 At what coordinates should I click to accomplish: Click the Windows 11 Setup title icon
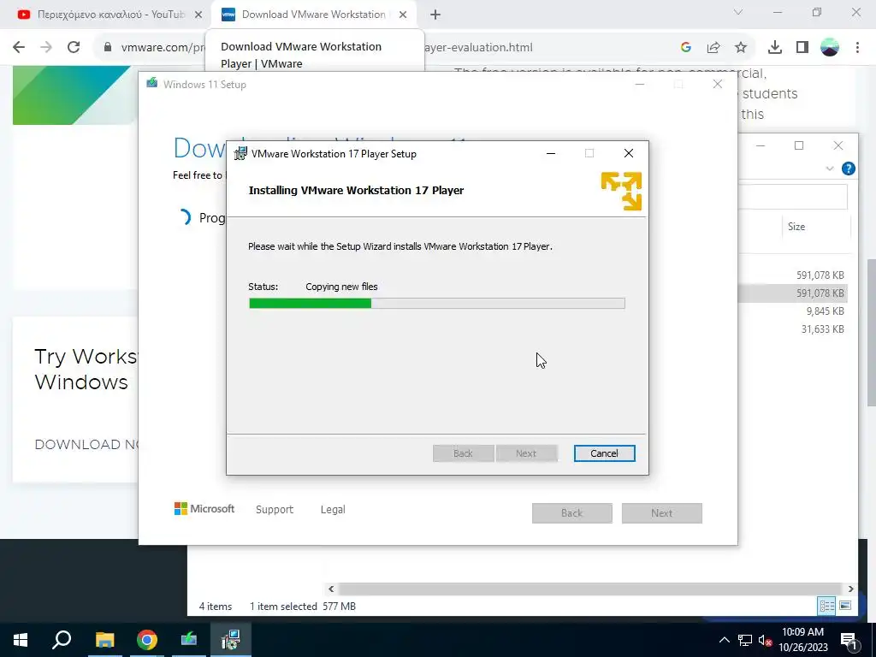(152, 84)
